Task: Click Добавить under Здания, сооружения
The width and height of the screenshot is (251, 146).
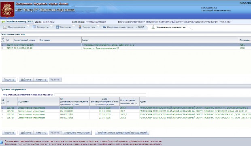Action: pos(26,133)
